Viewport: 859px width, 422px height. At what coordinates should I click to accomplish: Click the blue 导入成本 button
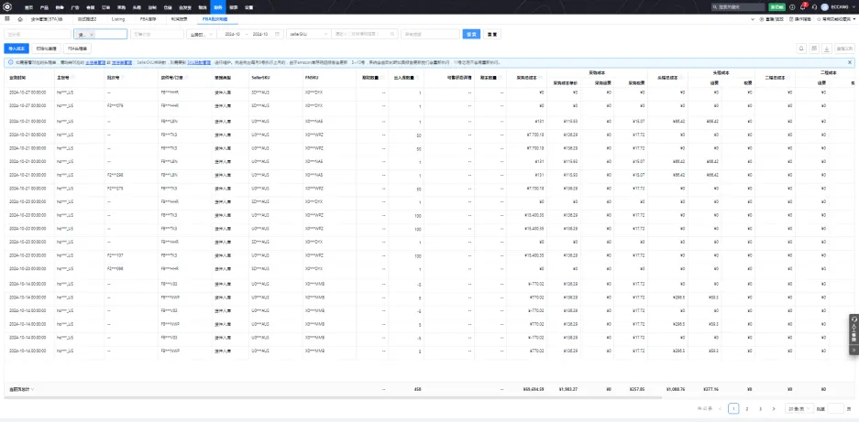[x=16, y=49]
